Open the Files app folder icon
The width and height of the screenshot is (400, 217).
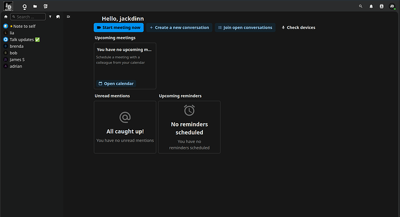pyautogui.click(x=35, y=6)
